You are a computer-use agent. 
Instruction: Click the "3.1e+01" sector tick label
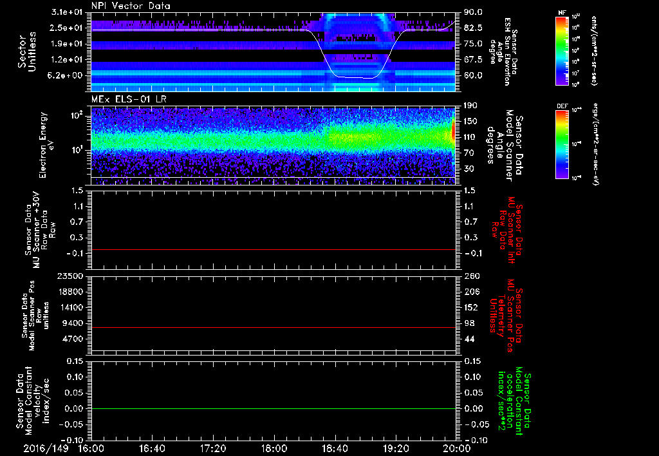(68, 12)
